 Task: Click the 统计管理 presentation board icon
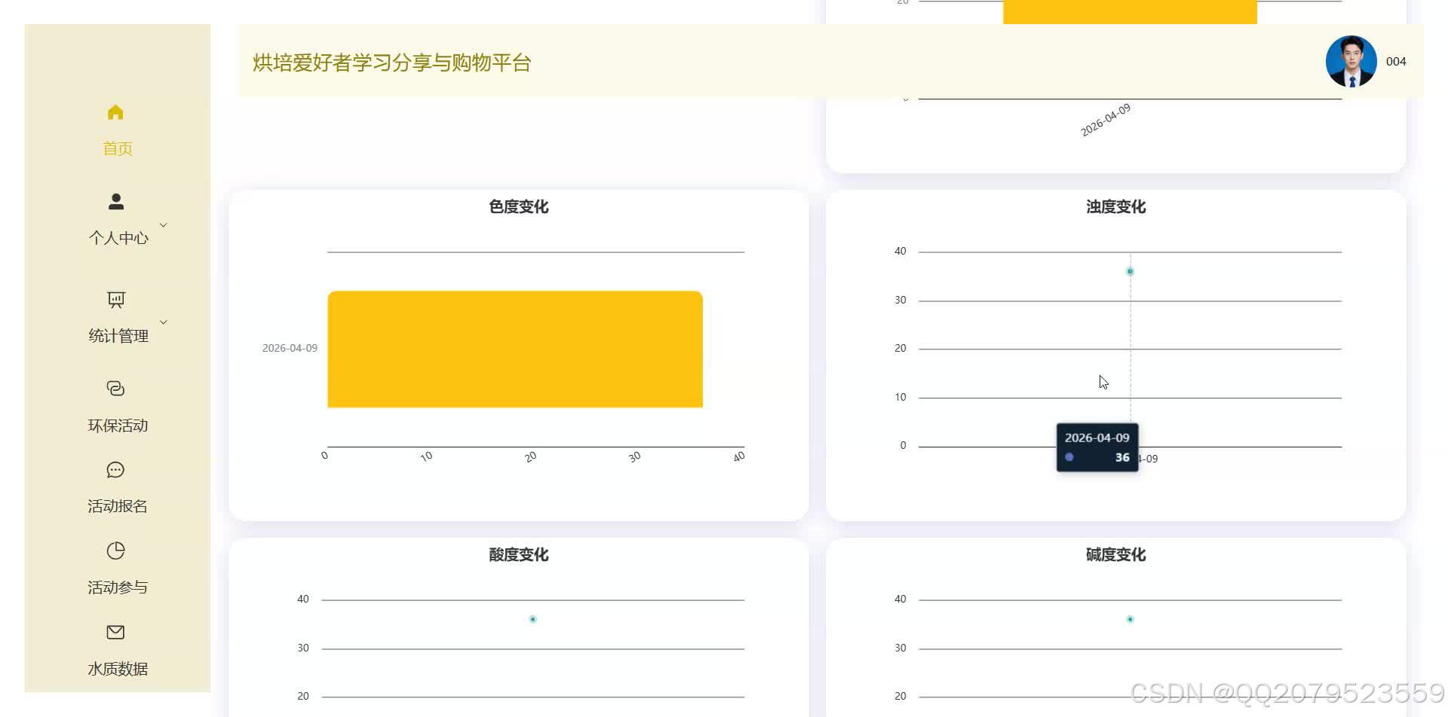click(x=115, y=300)
